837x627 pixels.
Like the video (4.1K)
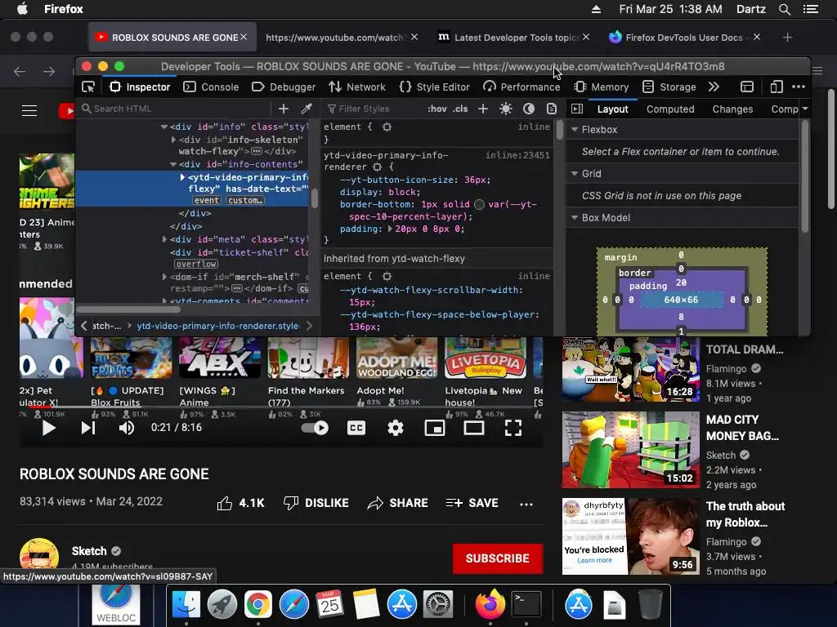click(240, 503)
